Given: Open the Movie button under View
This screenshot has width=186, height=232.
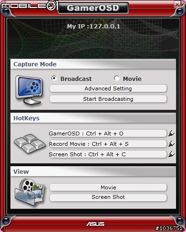Looking at the screenshot, I should [108, 187].
